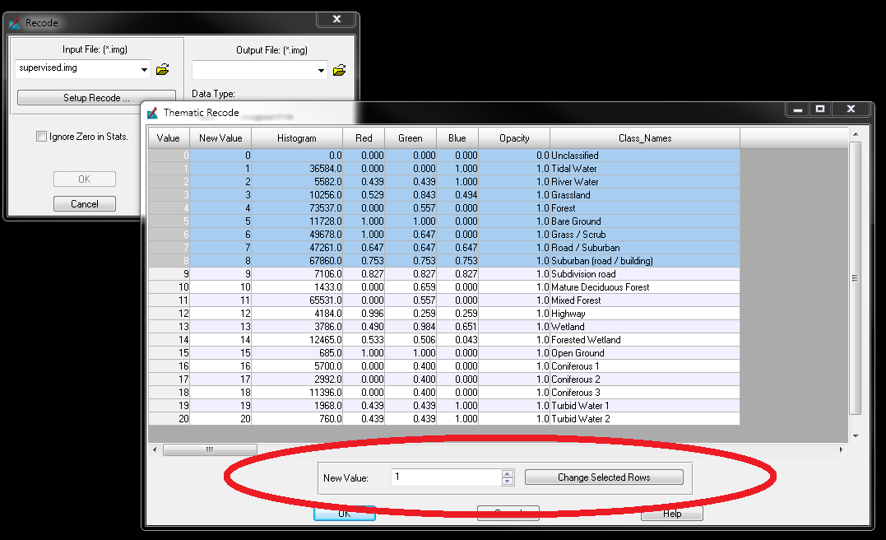Decrease New Value with down spinner arrow

[508, 482]
